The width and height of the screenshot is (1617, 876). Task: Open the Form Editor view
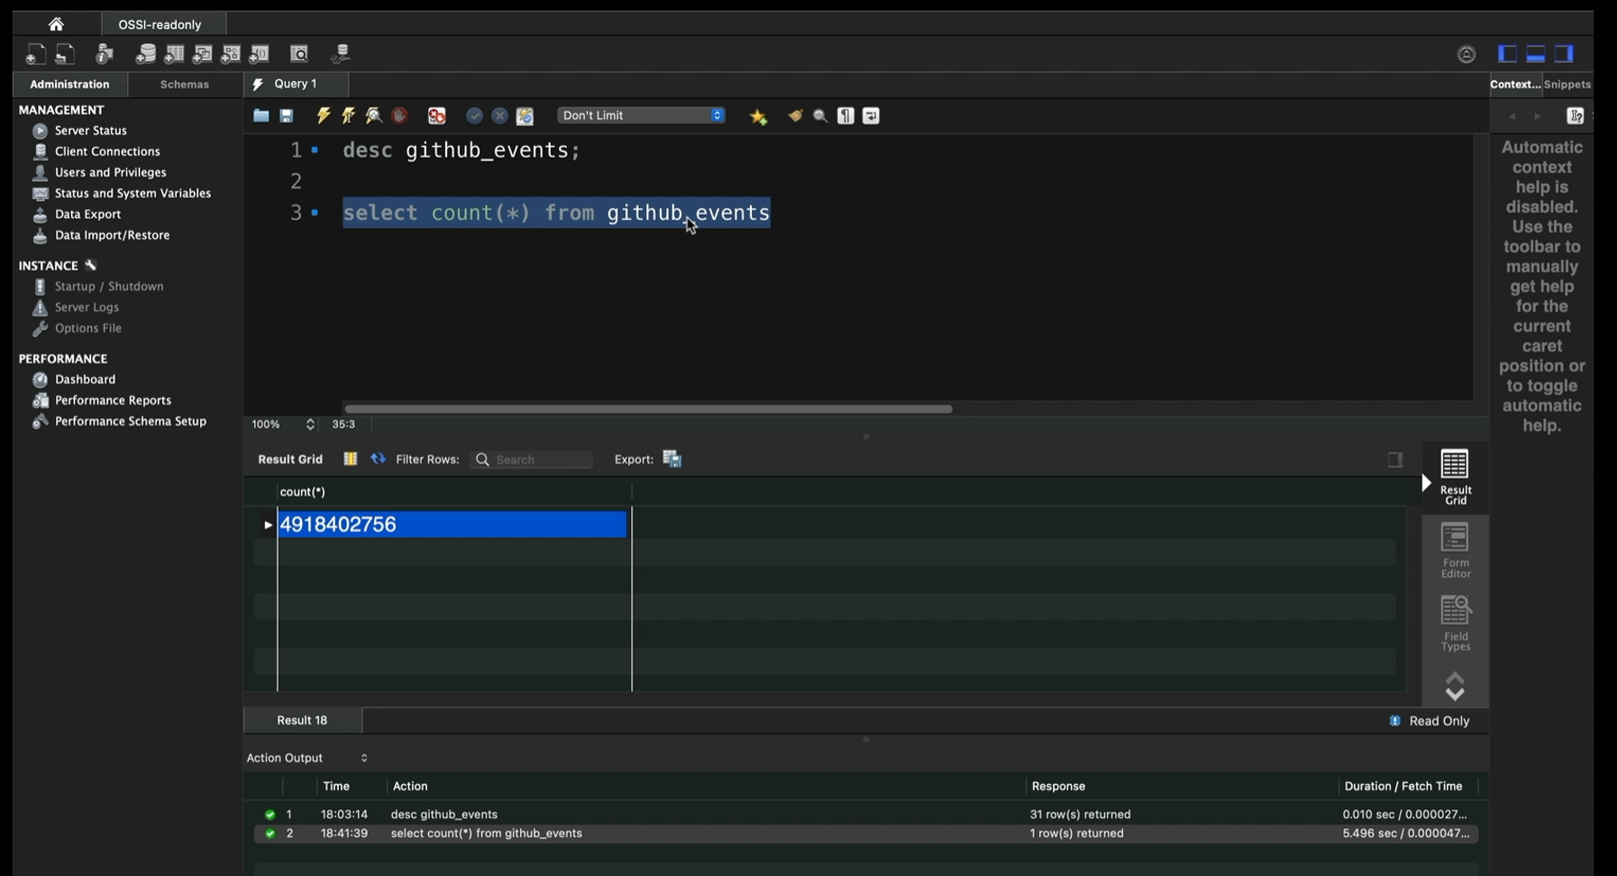click(x=1455, y=551)
